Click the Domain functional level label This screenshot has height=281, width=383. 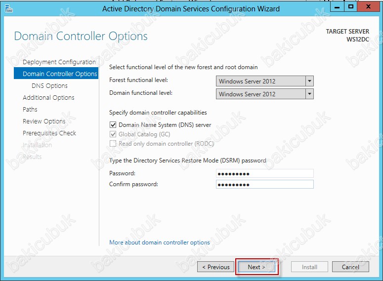pyautogui.click(x=141, y=93)
